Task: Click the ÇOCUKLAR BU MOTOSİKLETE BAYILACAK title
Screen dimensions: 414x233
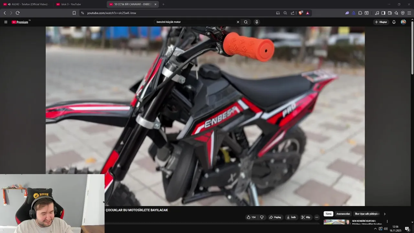Action: pos(137,210)
